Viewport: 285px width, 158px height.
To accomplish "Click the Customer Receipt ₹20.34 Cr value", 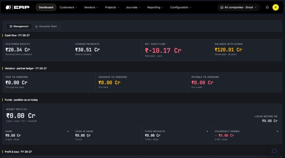I will click(18, 50).
